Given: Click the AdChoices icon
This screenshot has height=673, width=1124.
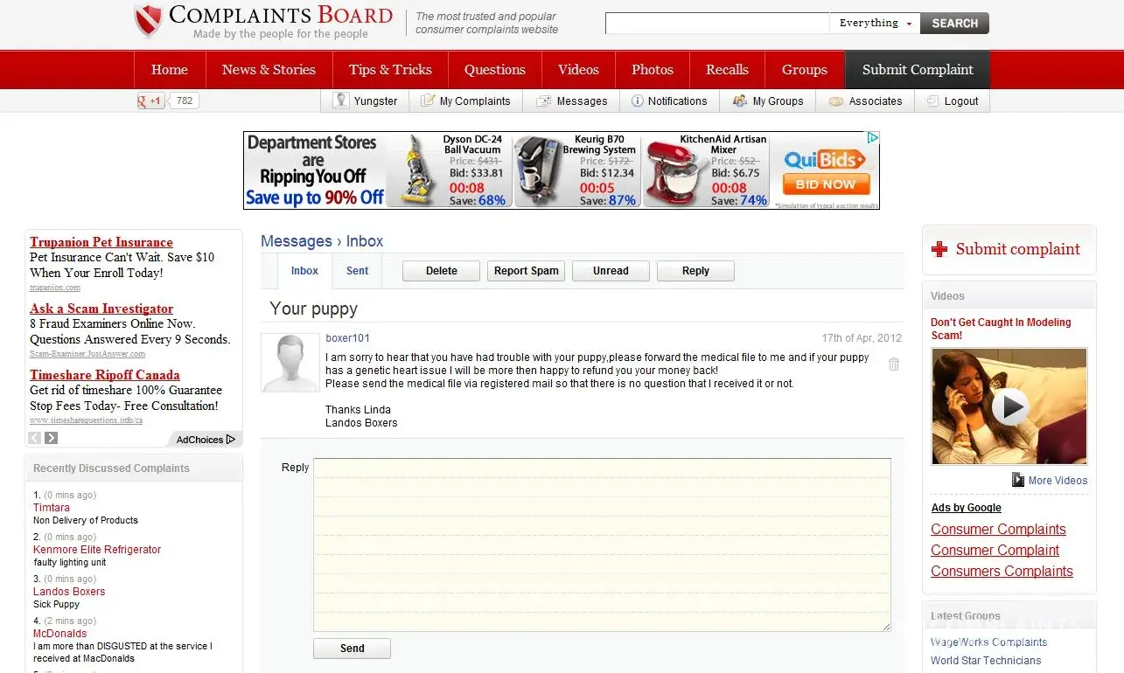Looking at the screenshot, I should coord(230,440).
